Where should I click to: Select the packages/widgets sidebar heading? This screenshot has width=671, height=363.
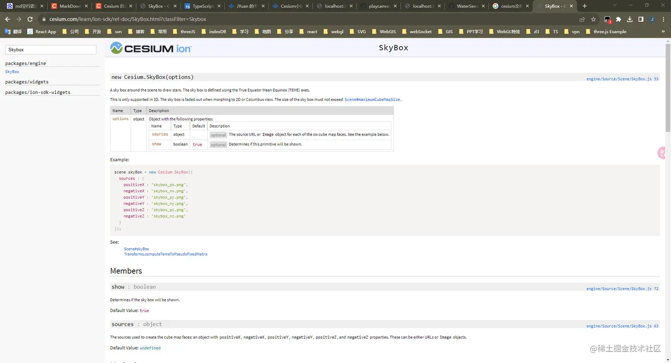click(27, 82)
